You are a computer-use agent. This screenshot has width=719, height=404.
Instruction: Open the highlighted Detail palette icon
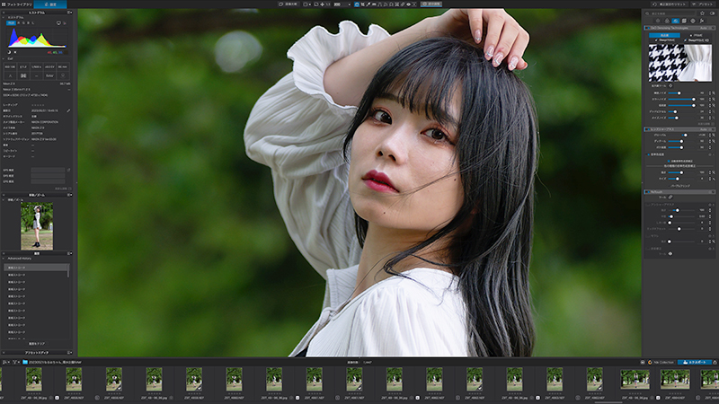pyautogui.click(x=676, y=21)
